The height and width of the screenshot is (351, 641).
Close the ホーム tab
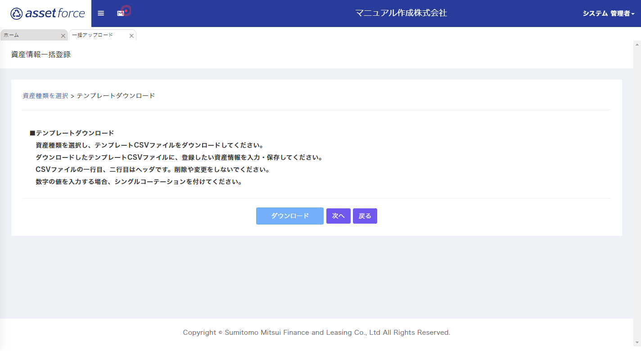point(63,36)
